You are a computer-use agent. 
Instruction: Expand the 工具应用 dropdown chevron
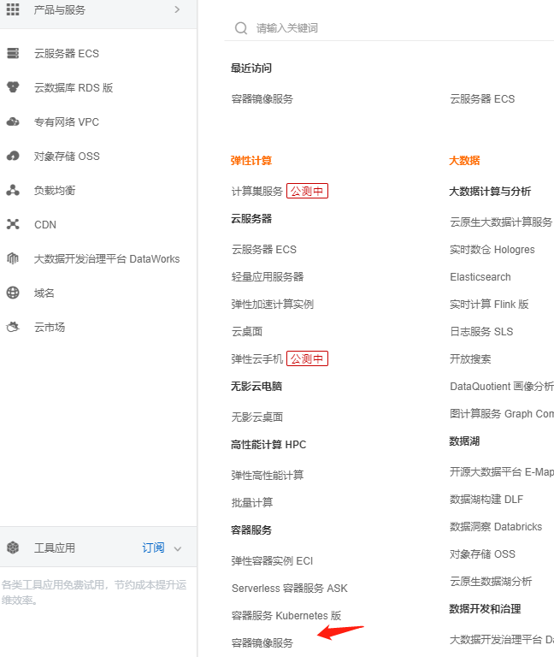click(178, 548)
